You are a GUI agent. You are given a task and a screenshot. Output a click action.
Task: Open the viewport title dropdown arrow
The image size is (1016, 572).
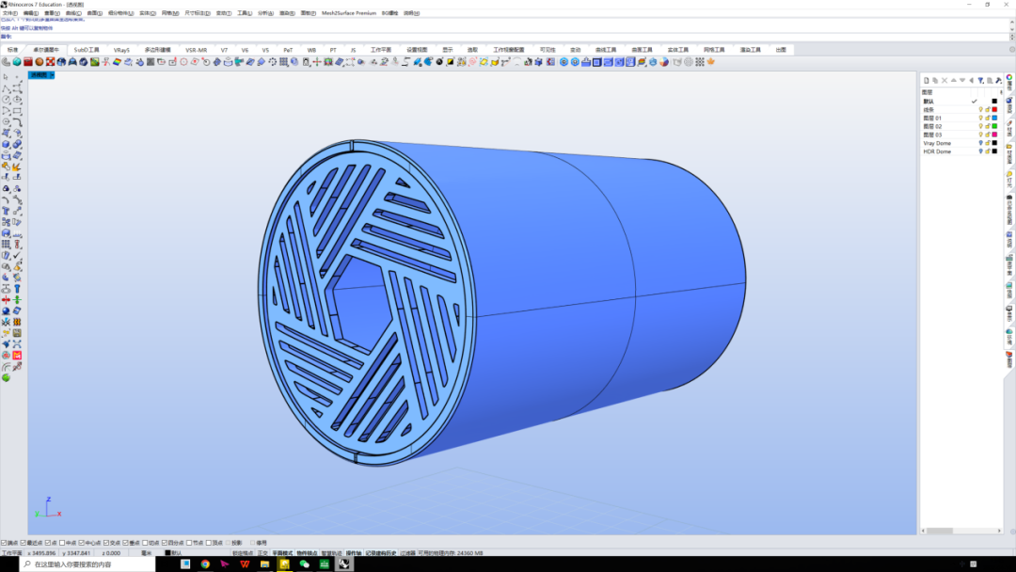click(52, 75)
